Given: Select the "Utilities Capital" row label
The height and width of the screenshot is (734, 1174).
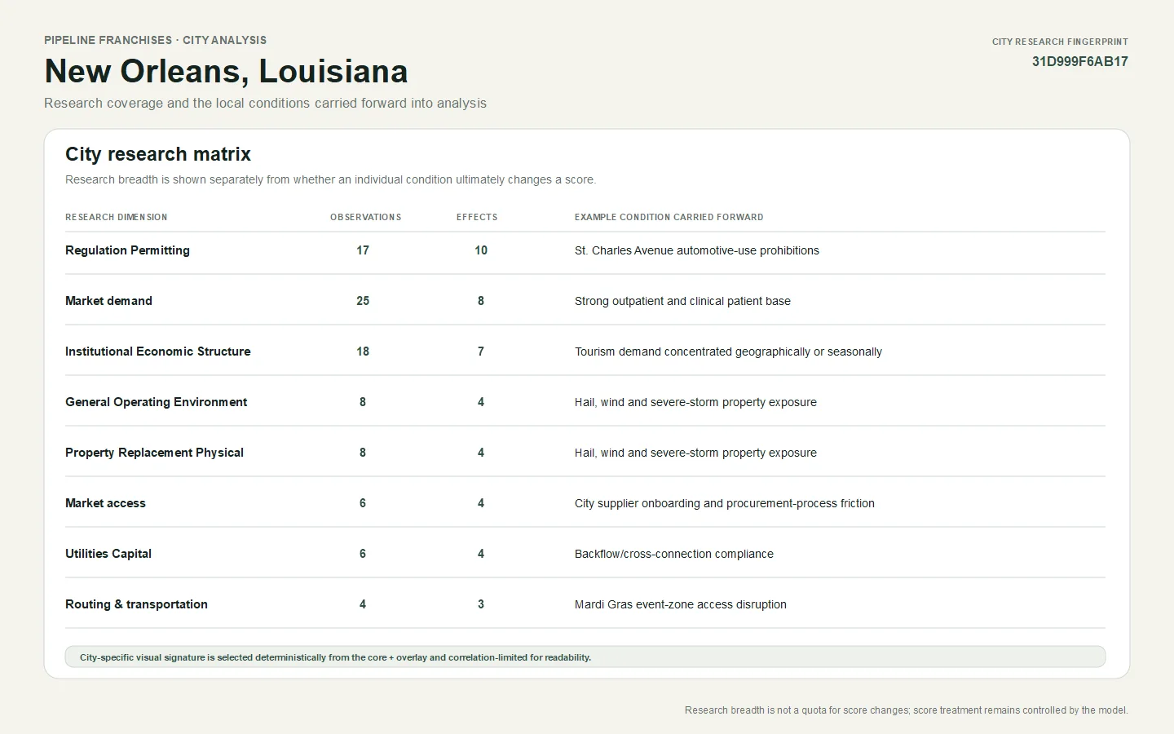Looking at the screenshot, I should click(x=108, y=554).
